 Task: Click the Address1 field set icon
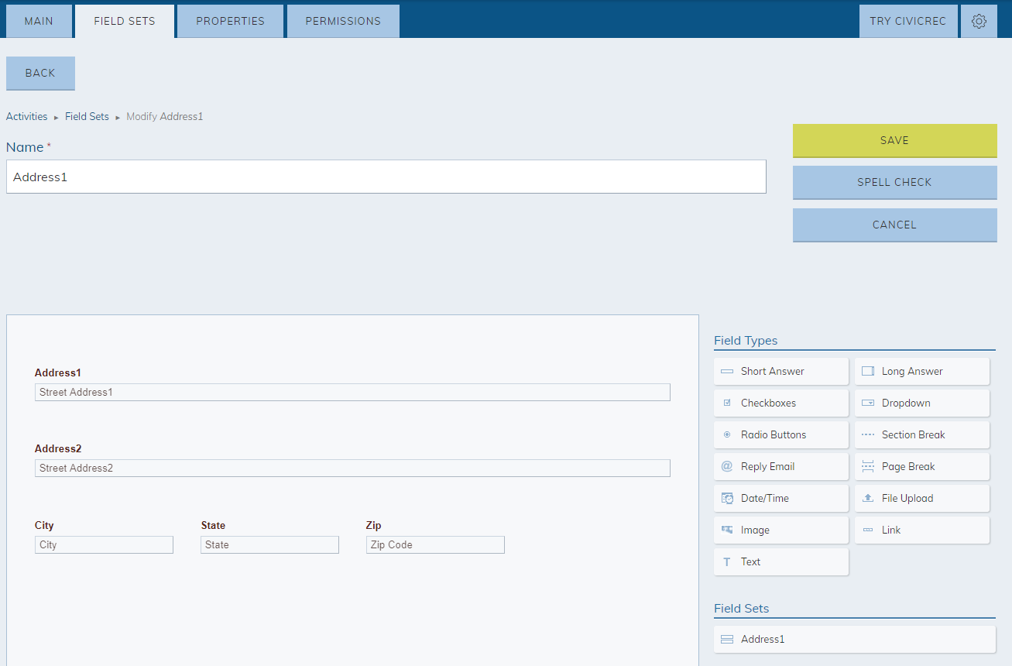[x=727, y=640]
